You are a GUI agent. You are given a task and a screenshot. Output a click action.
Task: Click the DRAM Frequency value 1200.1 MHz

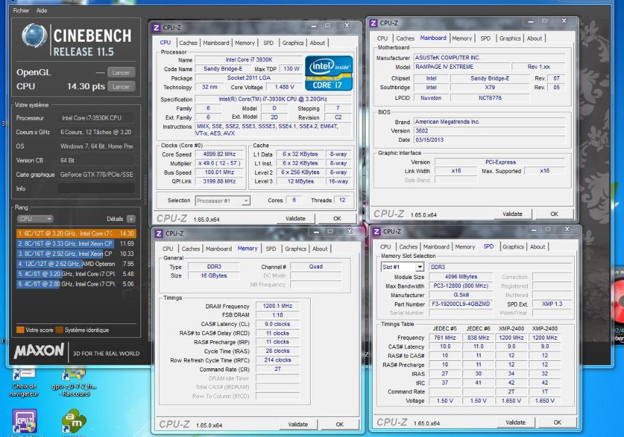click(278, 306)
